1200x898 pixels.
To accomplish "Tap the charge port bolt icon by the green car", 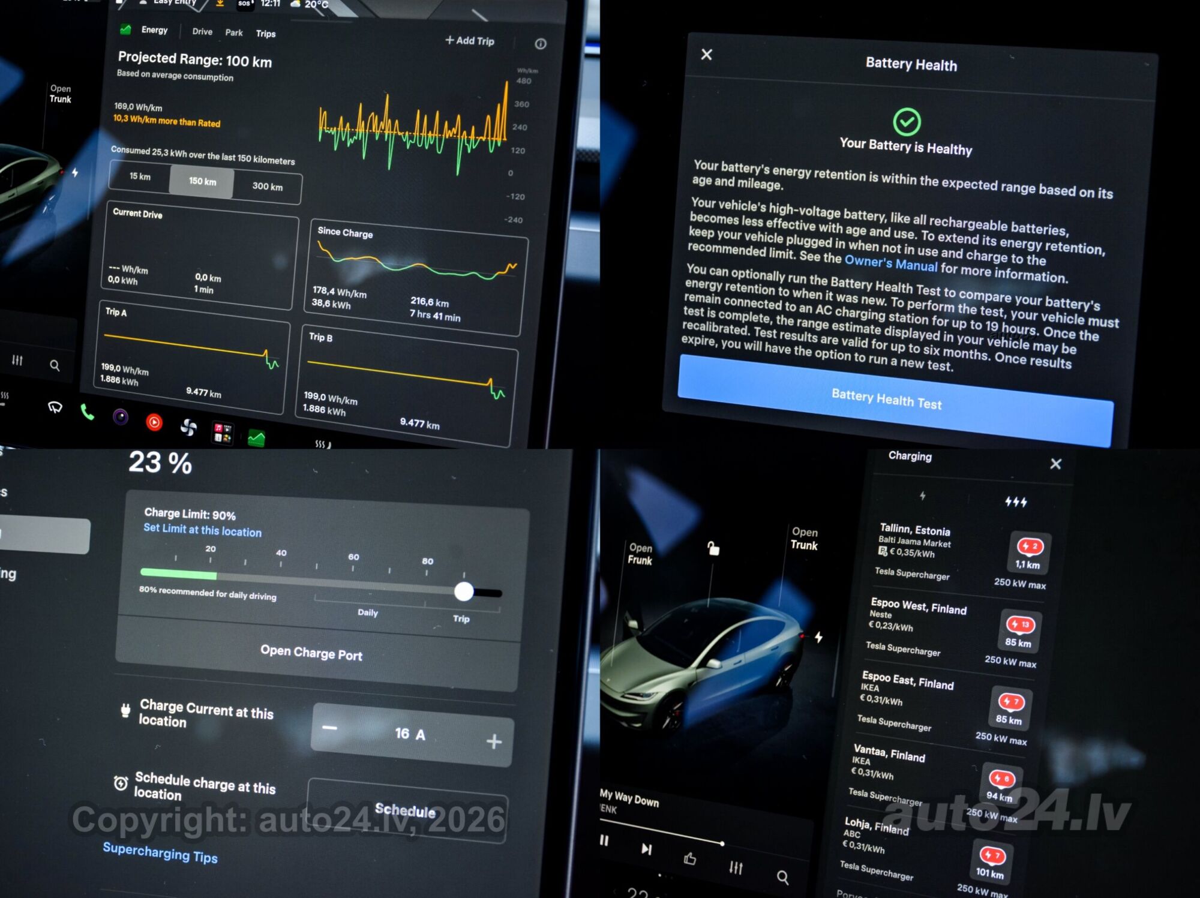I will point(818,637).
